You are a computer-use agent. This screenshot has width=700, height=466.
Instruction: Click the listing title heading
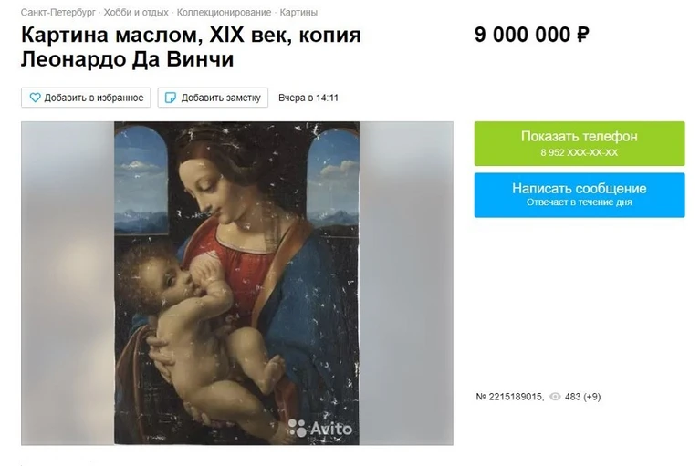(191, 47)
